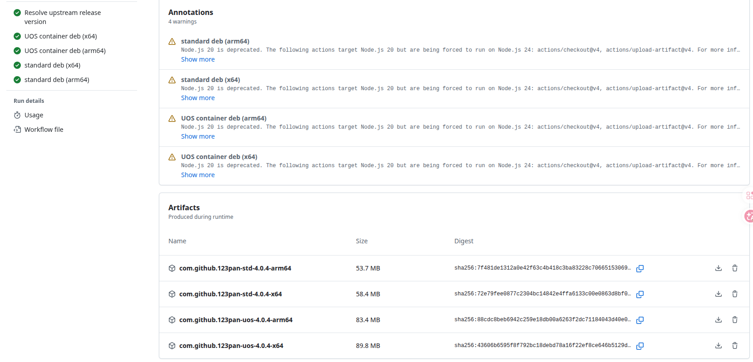Open annotation title UOS container deb (x64)
This screenshot has width=753, height=362.
[x=219, y=157]
